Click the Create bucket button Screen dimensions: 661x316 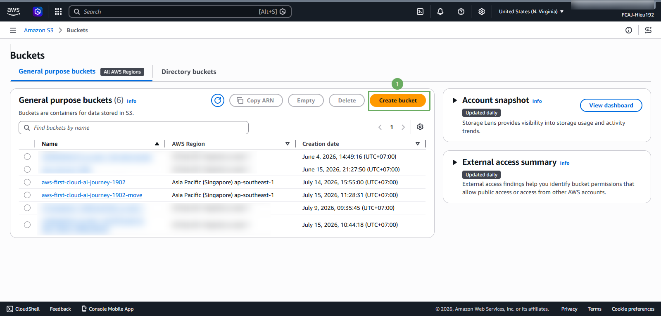[x=398, y=100]
